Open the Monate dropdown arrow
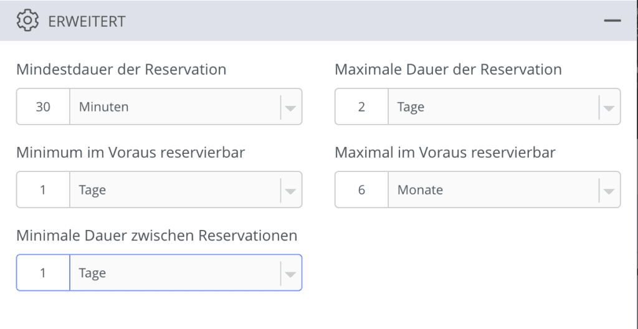This screenshot has height=329, width=638. tap(609, 191)
